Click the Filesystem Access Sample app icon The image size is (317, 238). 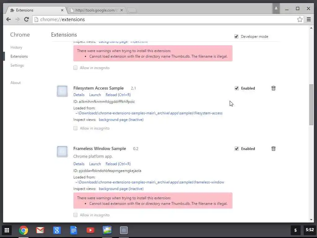[x=62, y=91]
